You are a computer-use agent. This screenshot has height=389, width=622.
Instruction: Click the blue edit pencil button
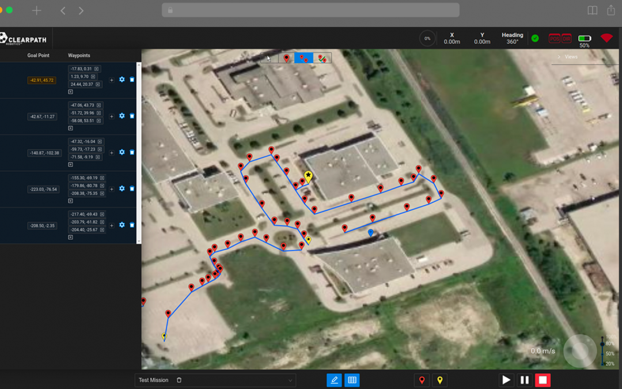(x=333, y=380)
